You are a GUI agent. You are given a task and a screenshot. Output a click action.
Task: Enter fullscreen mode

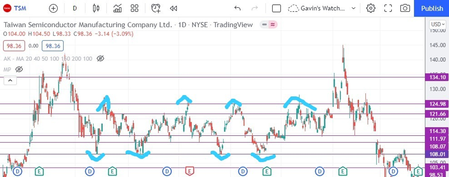tap(388, 8)
